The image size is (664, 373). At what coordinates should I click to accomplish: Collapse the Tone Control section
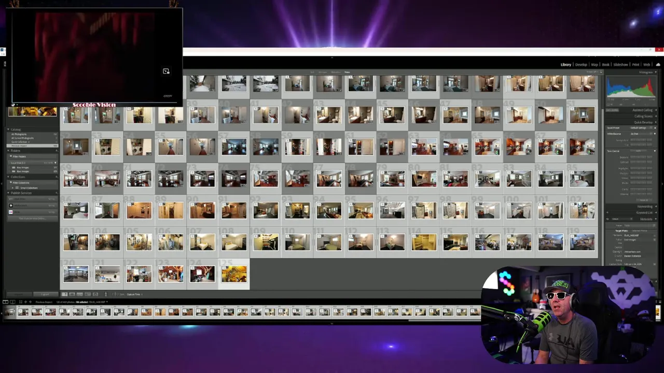point(655,151)
